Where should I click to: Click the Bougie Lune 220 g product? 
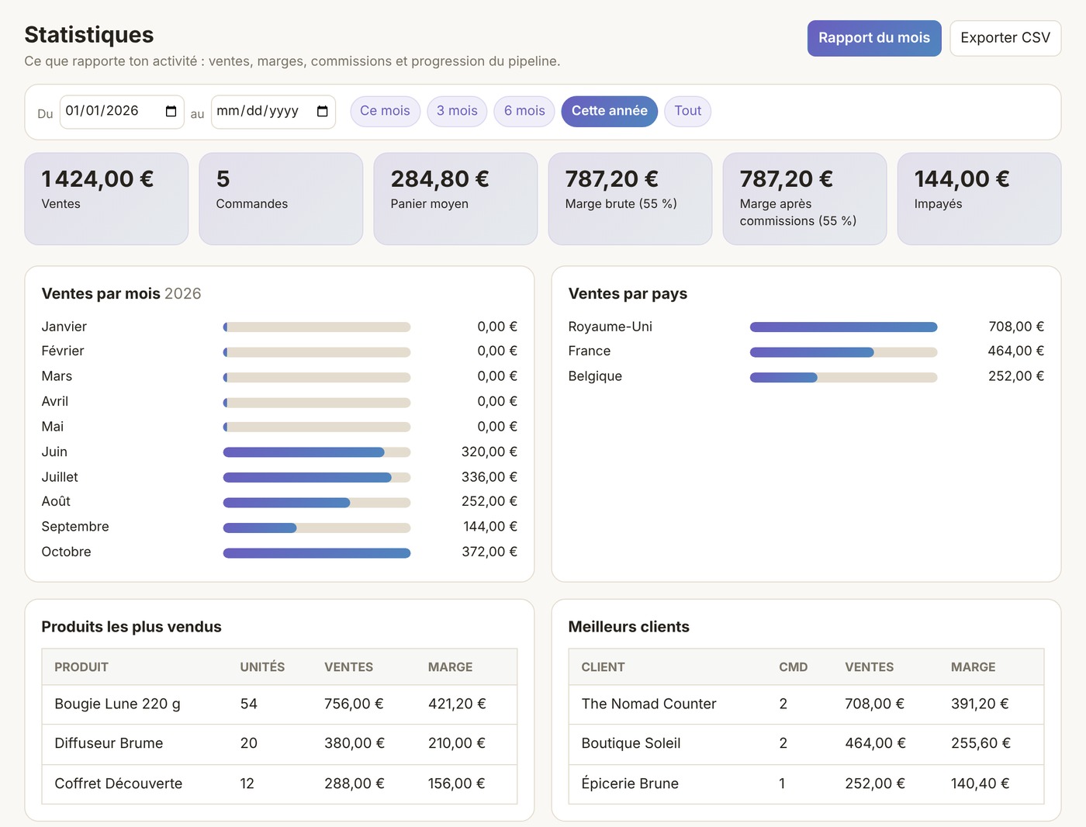point(117,704)
